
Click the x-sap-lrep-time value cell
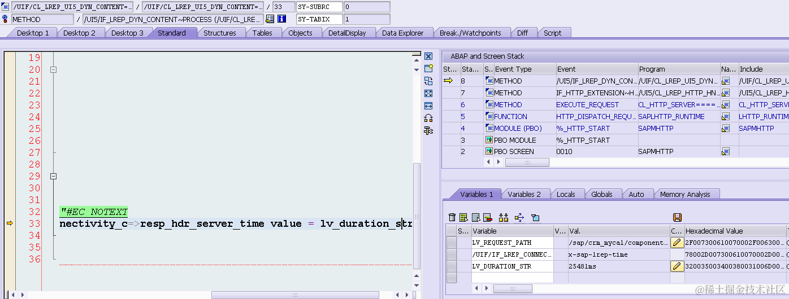[618, 254]
